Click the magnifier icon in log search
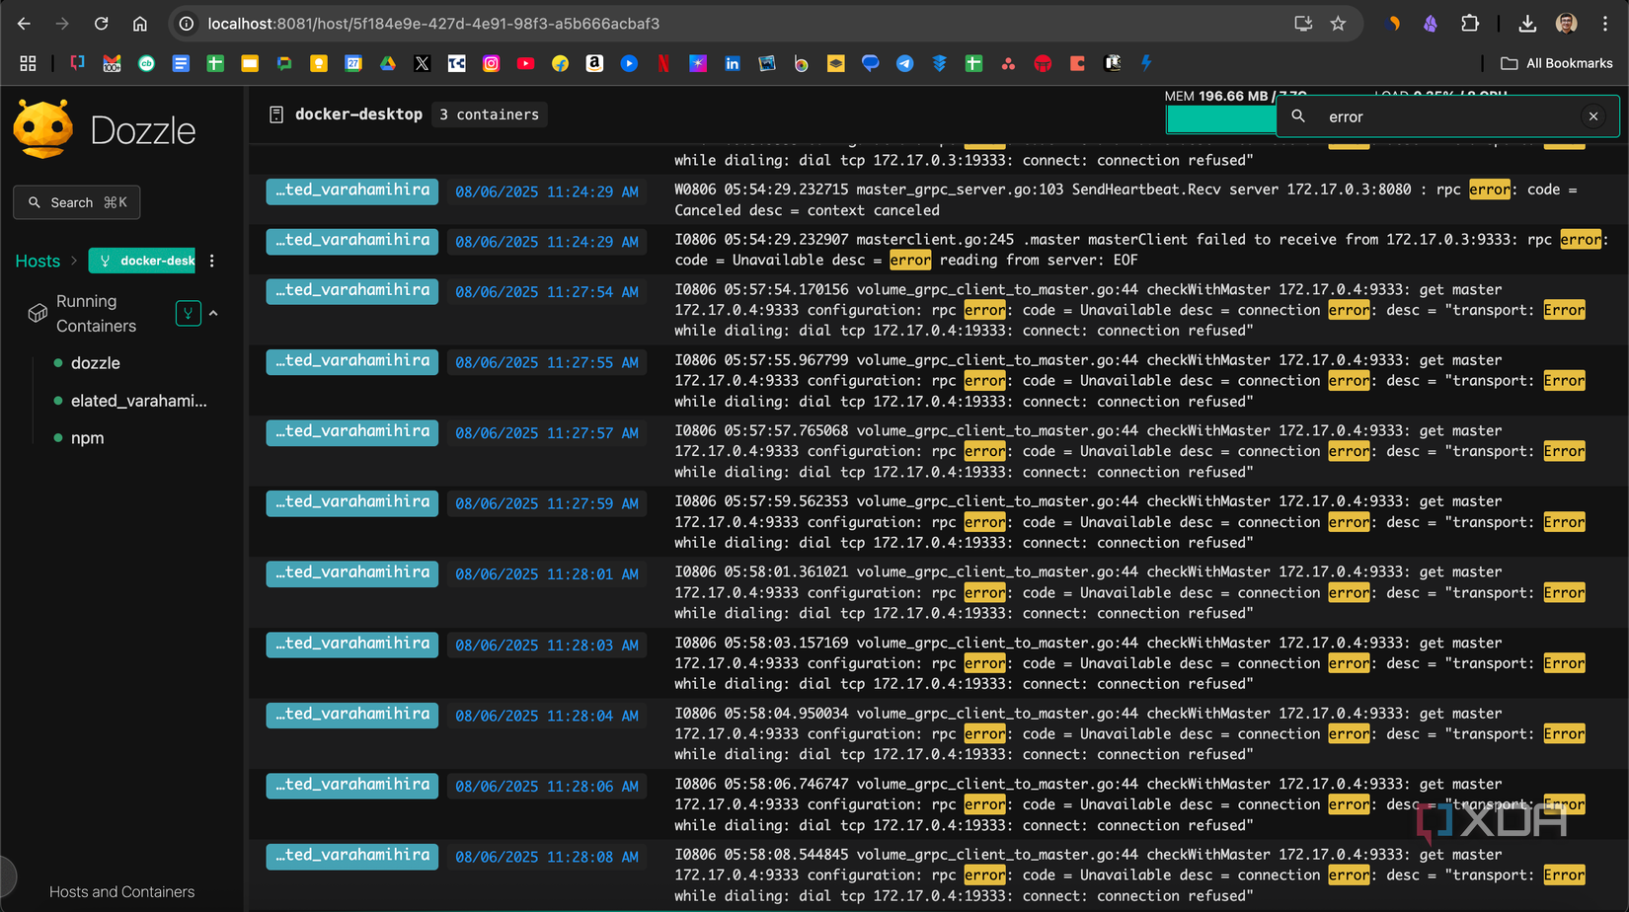The image size is (1629, 912). (1298, 116)
